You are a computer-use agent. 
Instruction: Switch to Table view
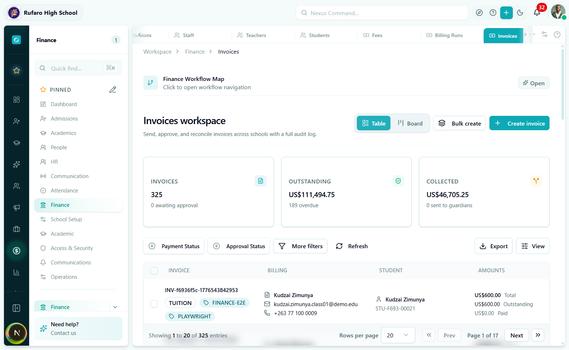tap(373, 123)
